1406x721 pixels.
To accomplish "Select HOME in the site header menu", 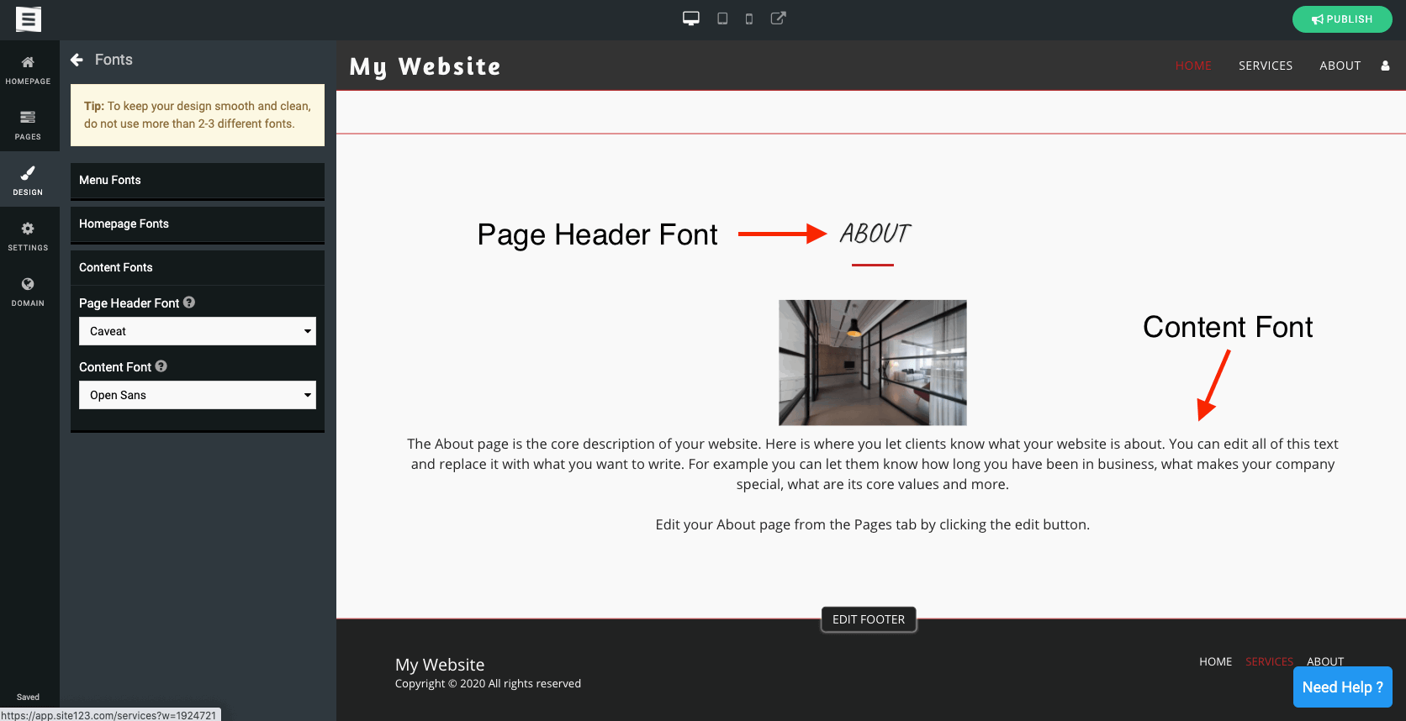I will 1193,66.
